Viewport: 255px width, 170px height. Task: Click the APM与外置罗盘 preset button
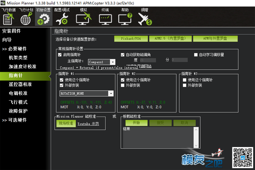pos(215,39)
